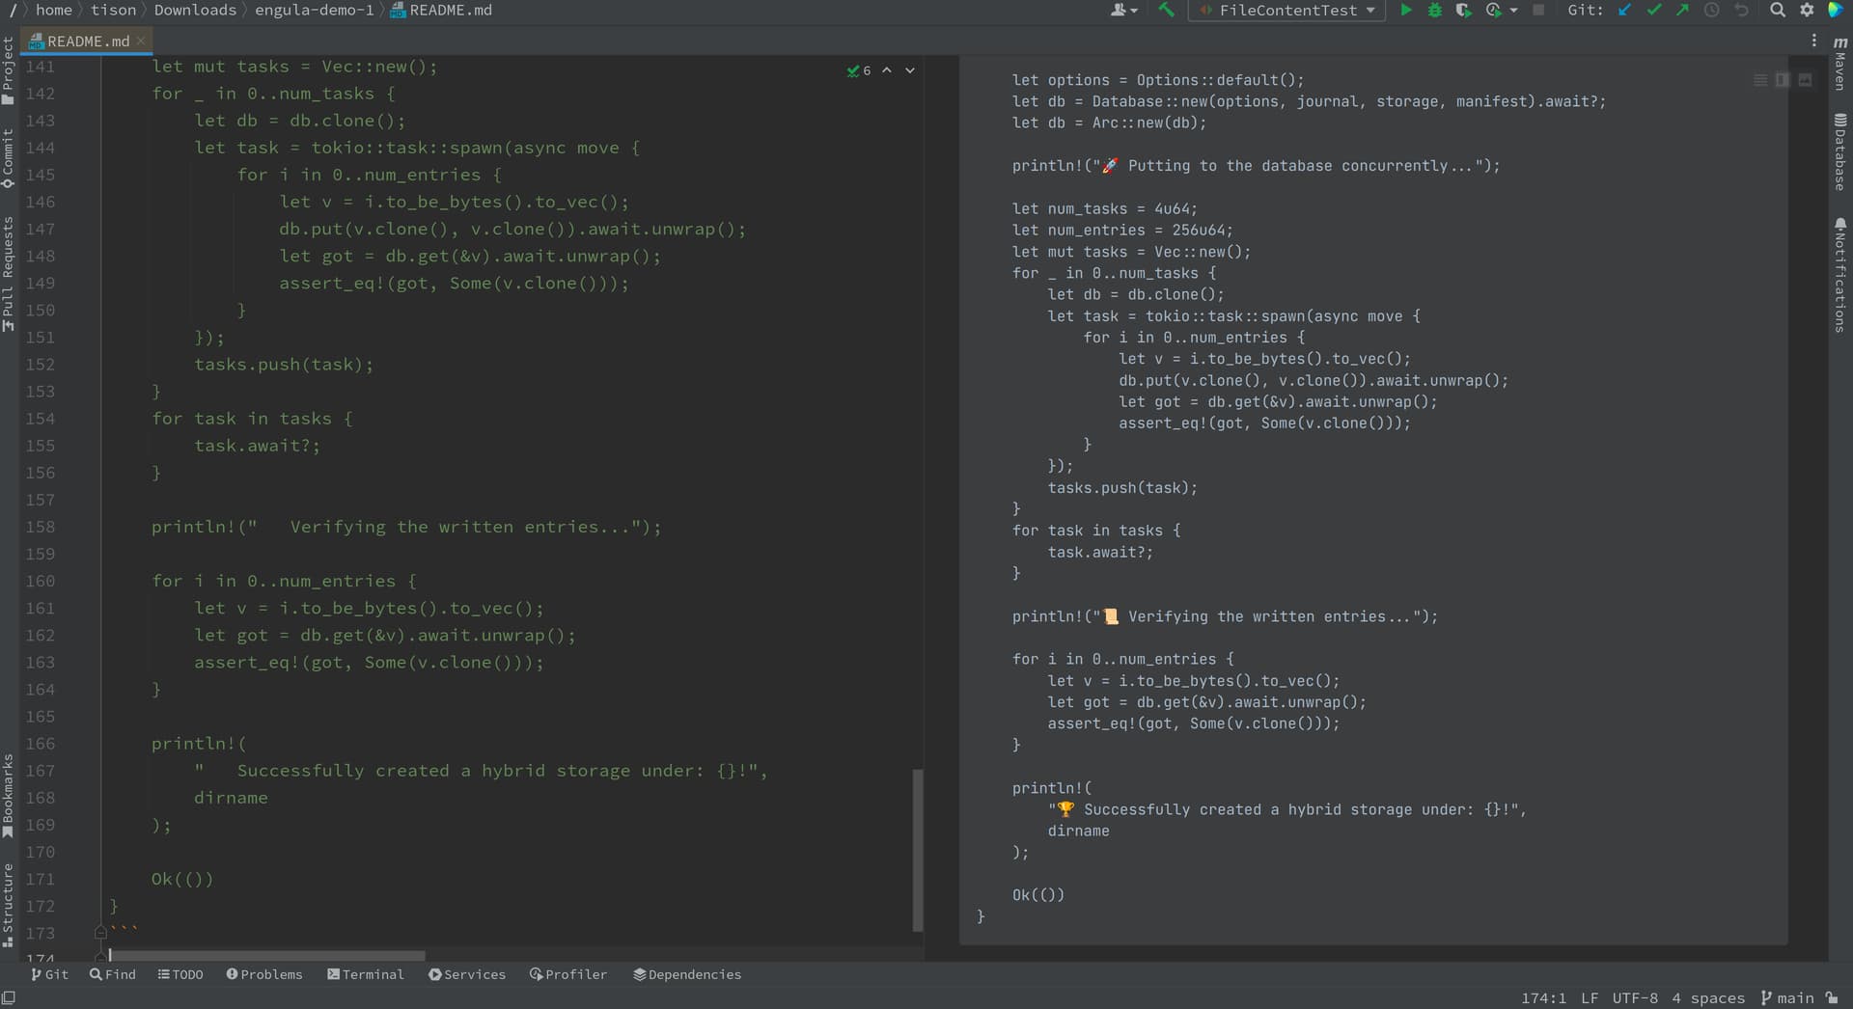
Task: Switch to preview-only view mode
Action: [x=1805, y=80]
